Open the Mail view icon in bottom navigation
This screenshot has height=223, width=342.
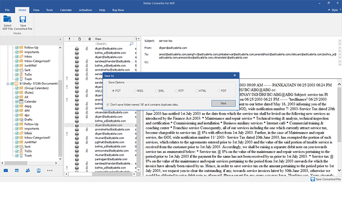click(x=6, y=171)
